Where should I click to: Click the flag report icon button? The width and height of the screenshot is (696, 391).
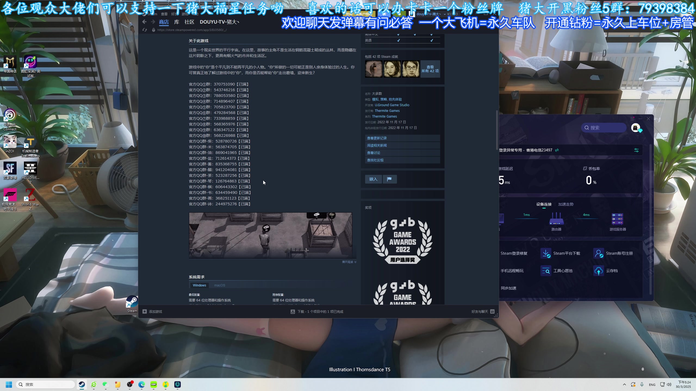click(390, 179)
